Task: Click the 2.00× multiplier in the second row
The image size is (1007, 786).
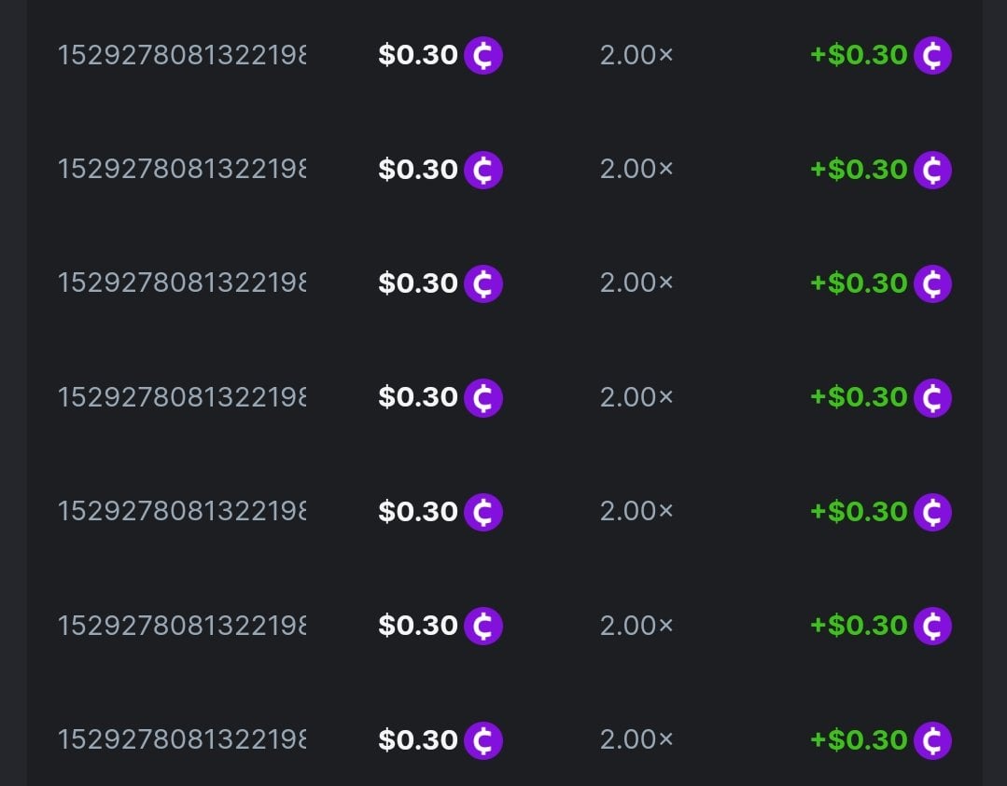Action: (x=636, y=170)
